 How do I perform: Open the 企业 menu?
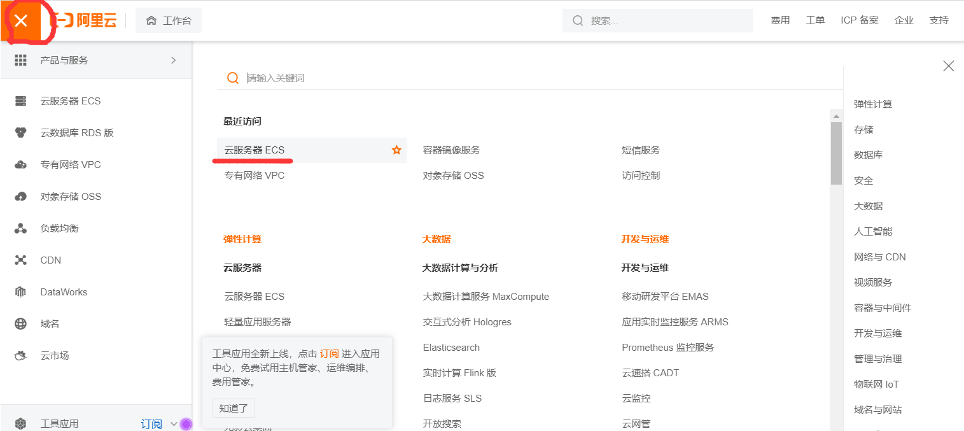[x=904, y=20]
